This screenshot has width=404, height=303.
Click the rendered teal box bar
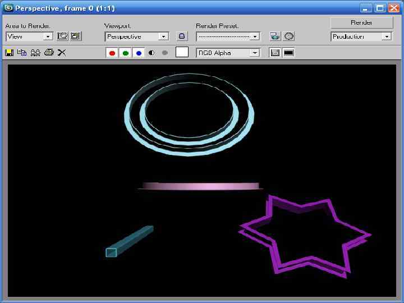click(x=130, y=241)
